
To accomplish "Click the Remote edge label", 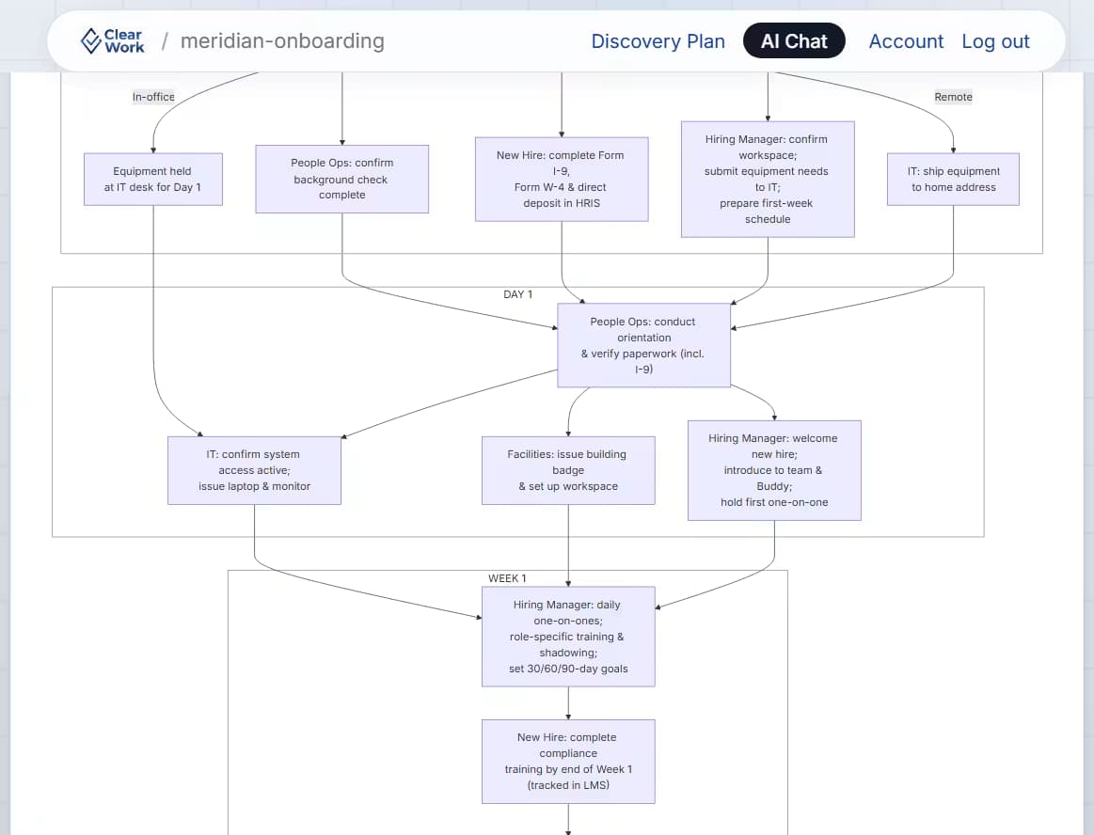I will pyautogui.click(x=953, y=97).
